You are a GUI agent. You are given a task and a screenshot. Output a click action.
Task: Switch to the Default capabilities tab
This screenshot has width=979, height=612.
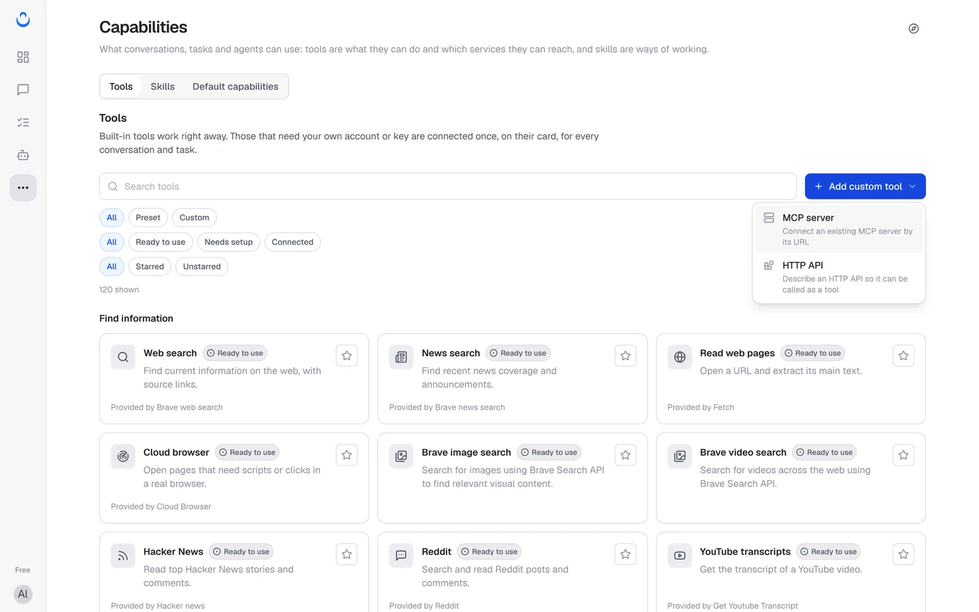click(x=235, y=86)
